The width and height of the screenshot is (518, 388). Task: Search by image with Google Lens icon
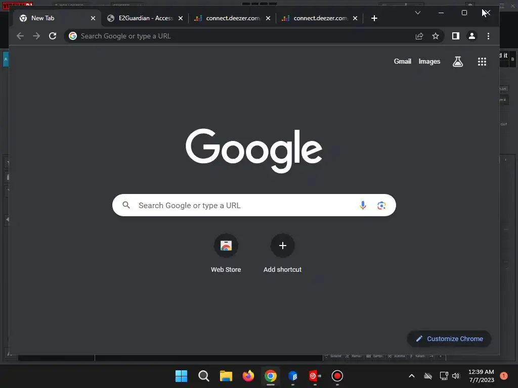point(381,205)
